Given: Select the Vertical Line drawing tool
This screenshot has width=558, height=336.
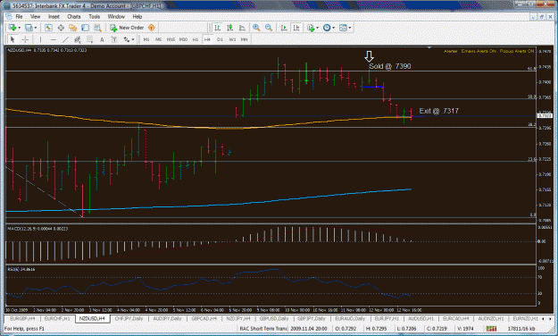Looking at the screenshot, I should (x=40, y=39).
